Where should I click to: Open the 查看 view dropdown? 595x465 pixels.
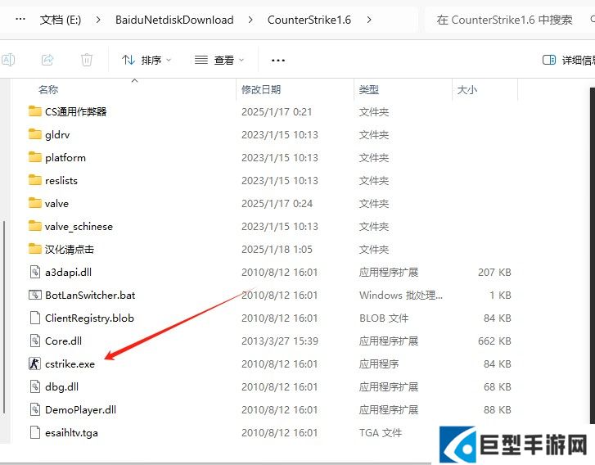point(219,60)
